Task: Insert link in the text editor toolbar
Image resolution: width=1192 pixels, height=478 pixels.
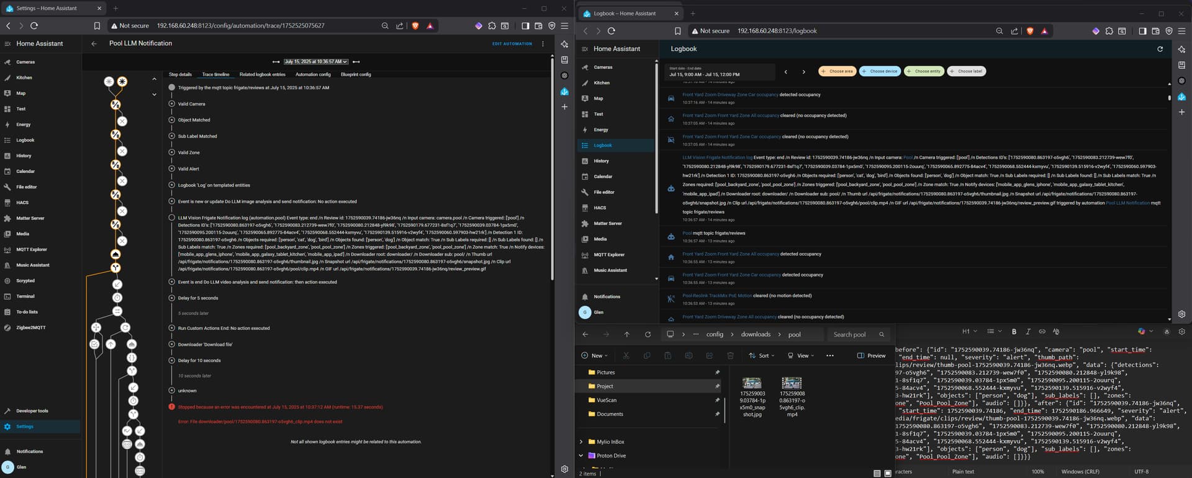Action: tap(1042, 332)
